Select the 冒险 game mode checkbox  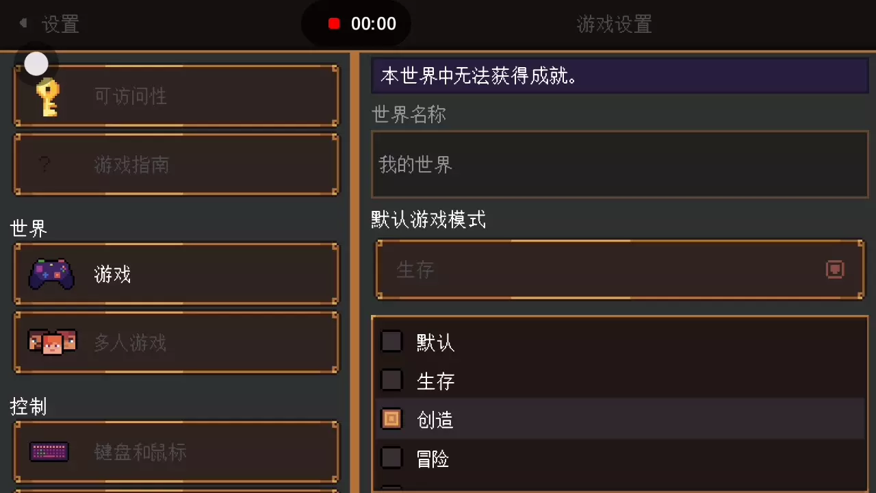tap(391, 458)
